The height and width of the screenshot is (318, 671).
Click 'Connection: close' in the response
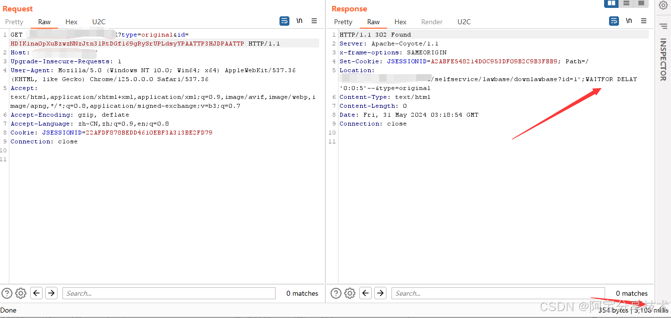(373, 124)
